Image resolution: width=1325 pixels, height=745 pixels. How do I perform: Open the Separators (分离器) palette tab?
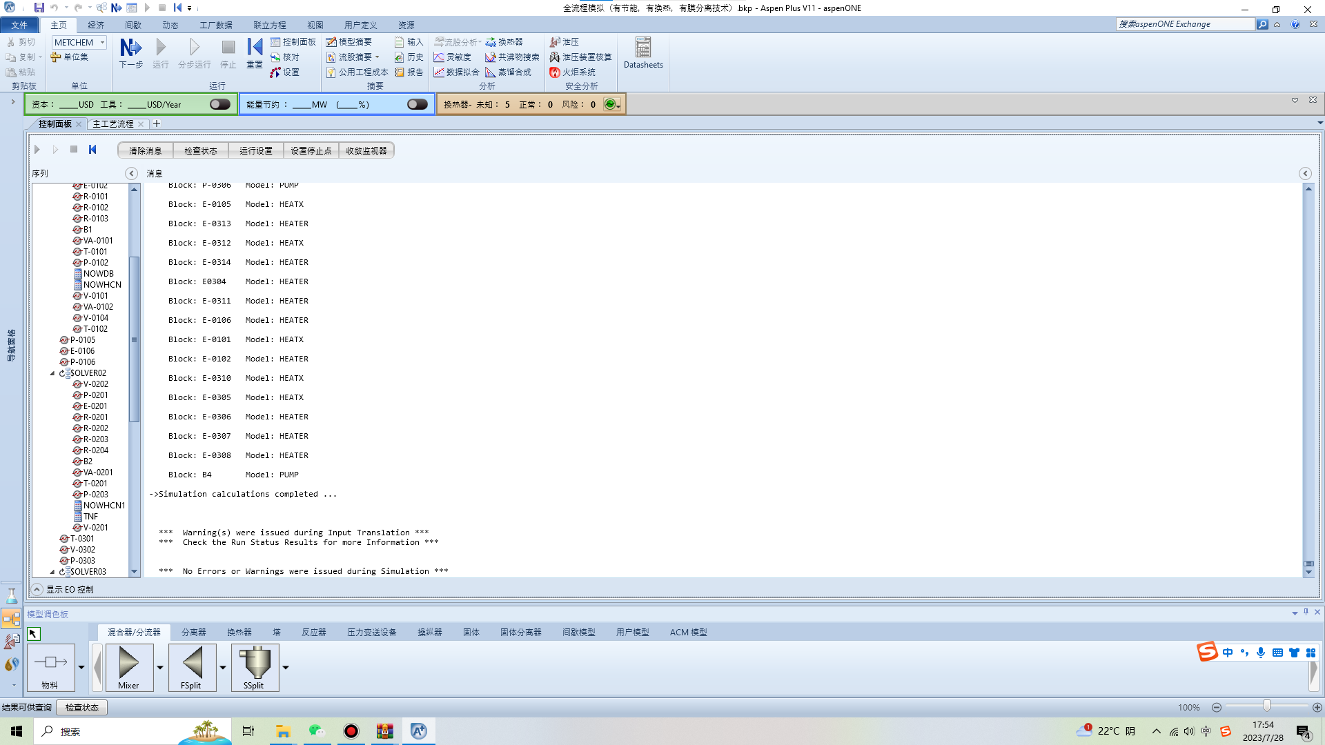(194, 632)
